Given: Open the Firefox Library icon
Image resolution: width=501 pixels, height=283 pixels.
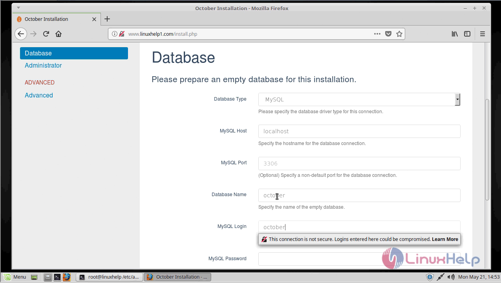Looking at the screenshot, I should (x=455, y=34).
